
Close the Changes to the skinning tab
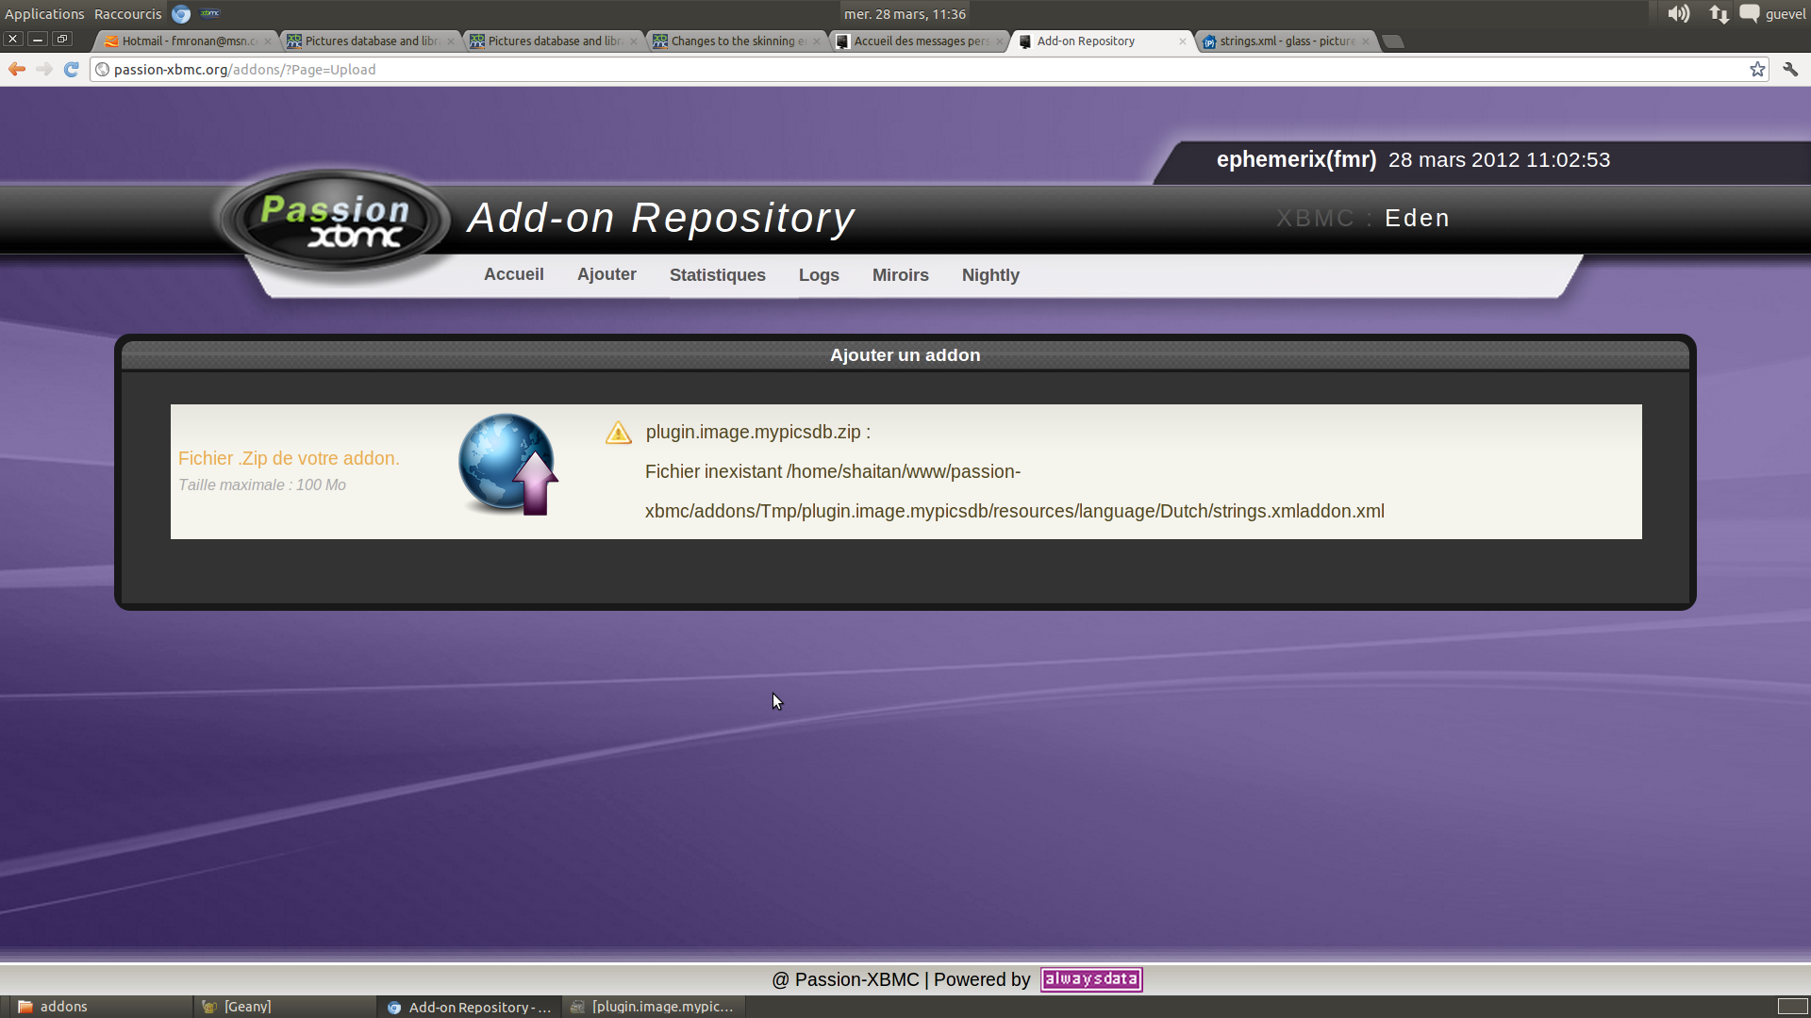point(817,41)
